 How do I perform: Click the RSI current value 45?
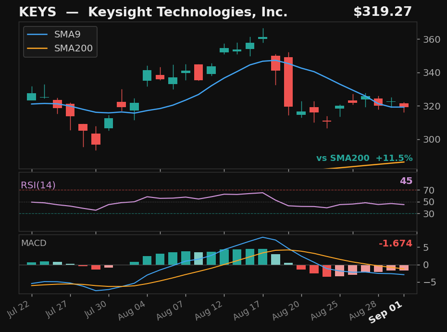point(406,181)
